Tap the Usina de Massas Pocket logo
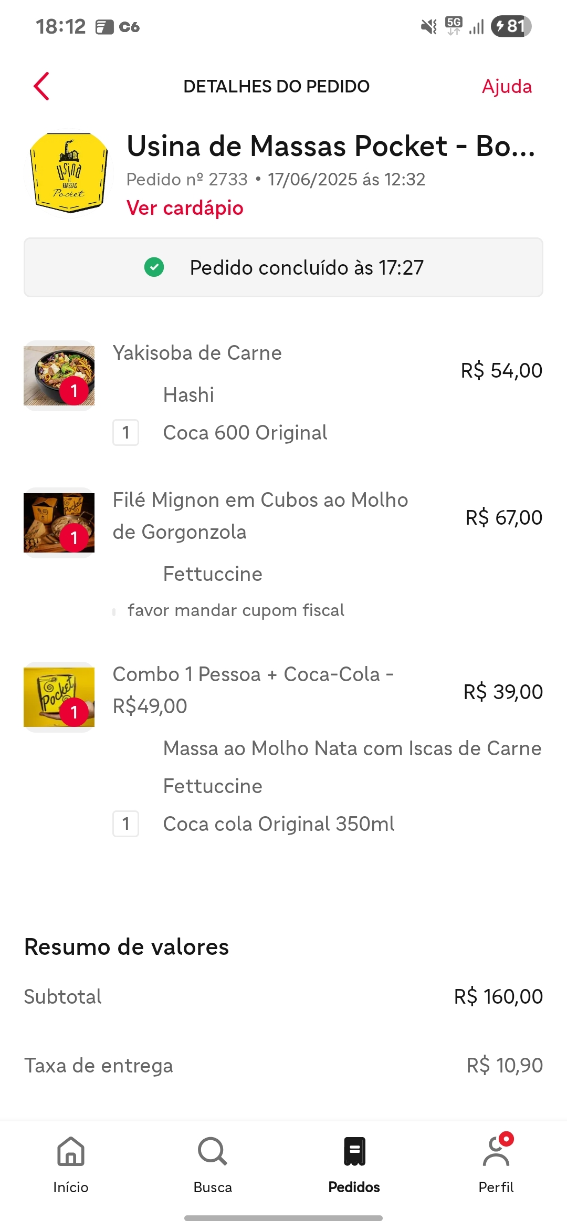This screenshot has height=1229, width=567. click(69, 173)
